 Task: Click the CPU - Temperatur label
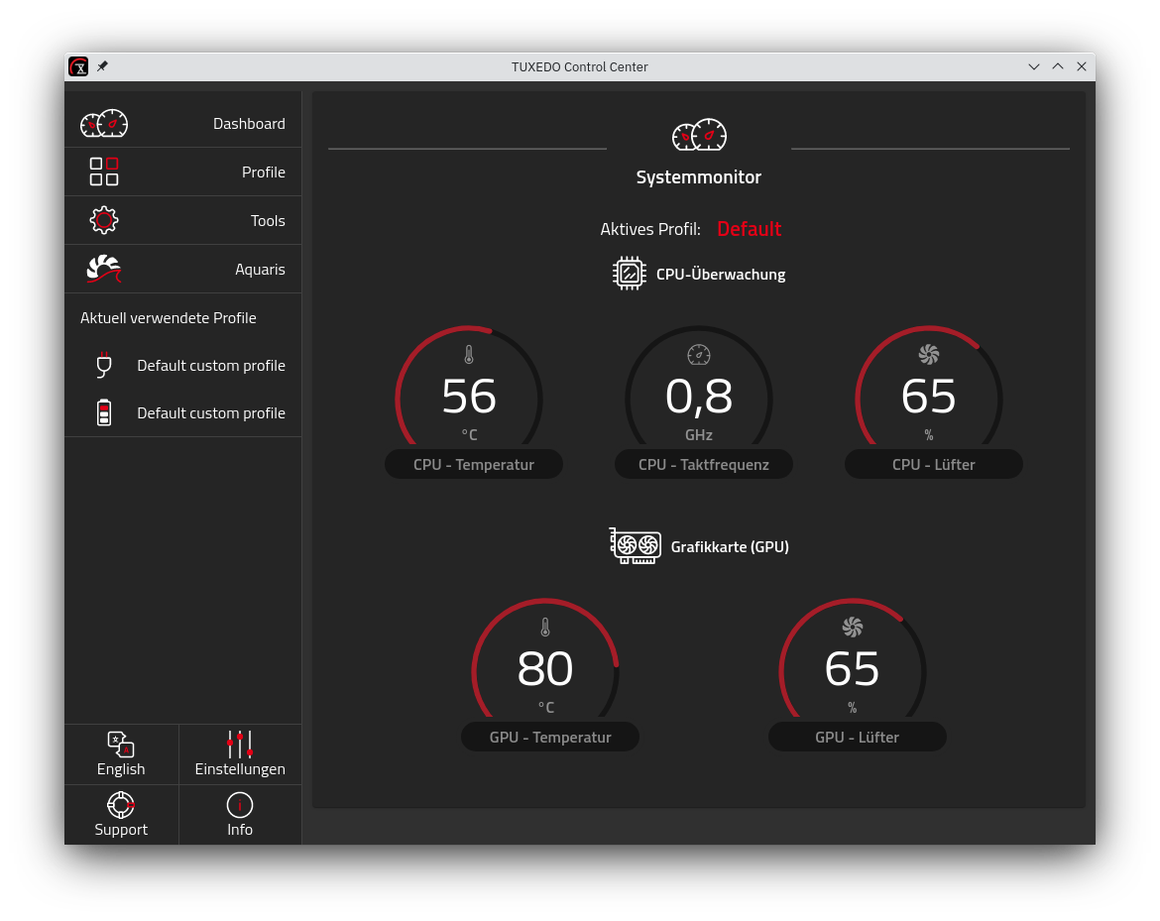click(x=474, y=465)
